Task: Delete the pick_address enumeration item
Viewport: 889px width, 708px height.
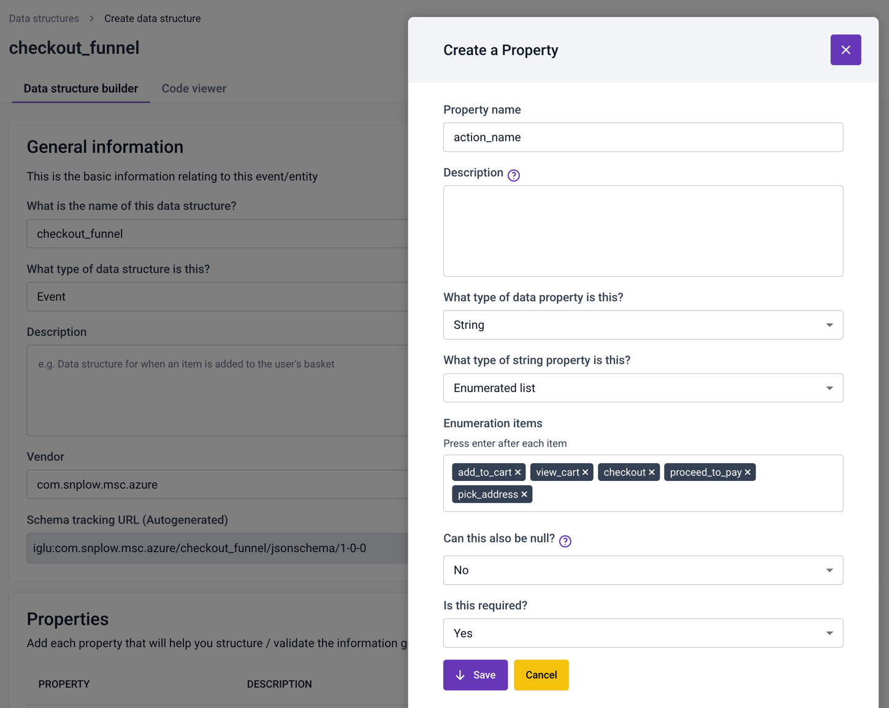Action: point(524,494)
